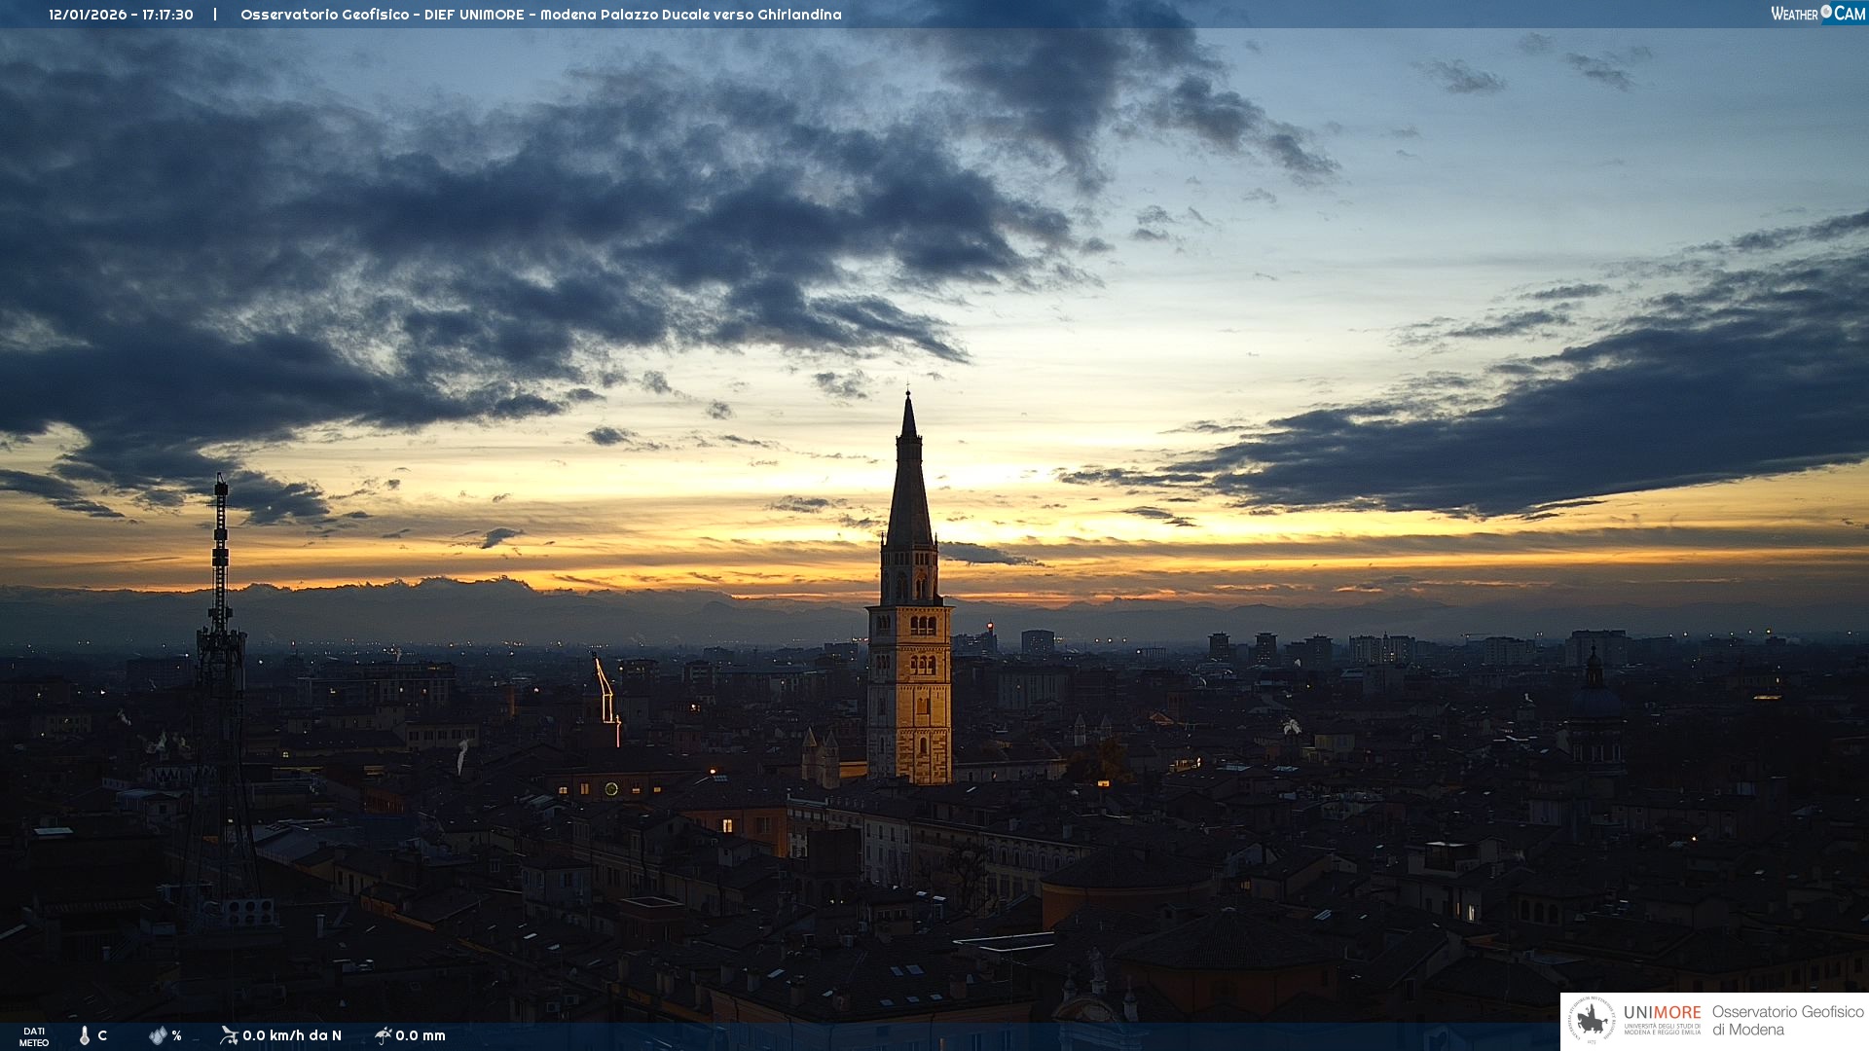Image resolution: width=1869 pixels, height=1051 pixels.
Task: Click the DATI METEO label
Action: [34, 1036]
